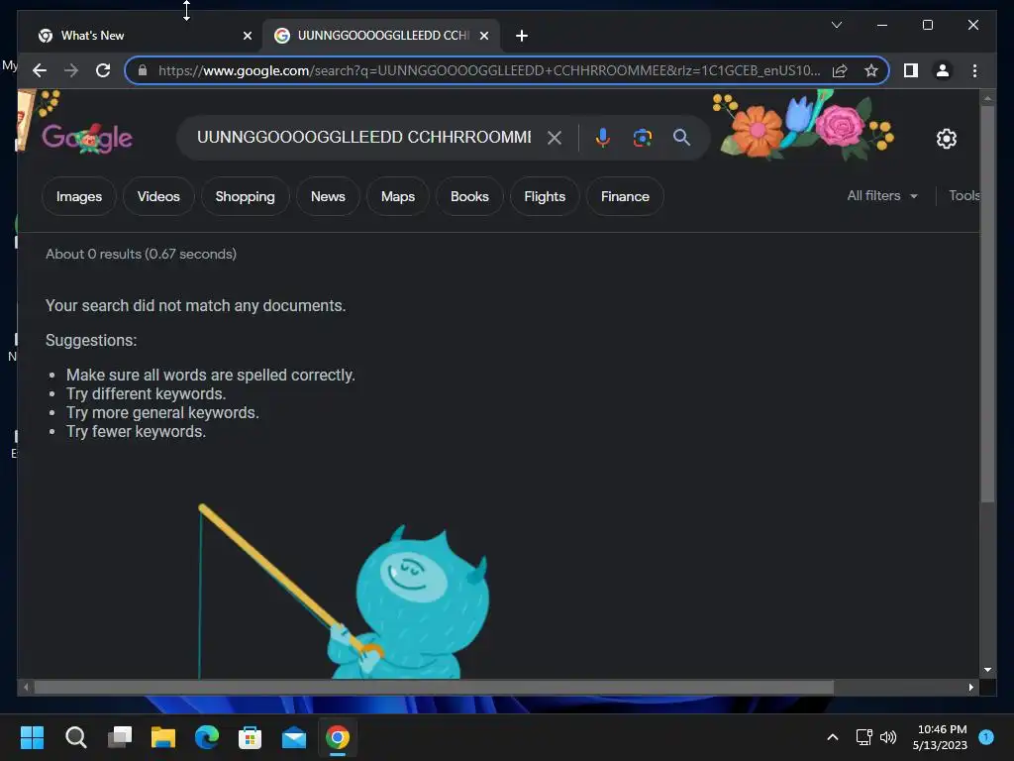
Task: Close the Google search tab
Action: tap(483, 36)
